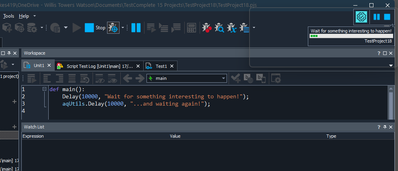This screenshot has width=398, height=171.
Task: Click the gear-checkmark icon in the indicator widget
Action: pyautogui.click(x=361, y=17)
